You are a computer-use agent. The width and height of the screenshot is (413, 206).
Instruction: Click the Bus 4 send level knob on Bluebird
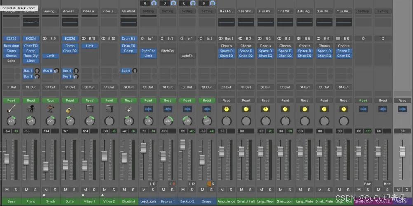click(135, 70)
